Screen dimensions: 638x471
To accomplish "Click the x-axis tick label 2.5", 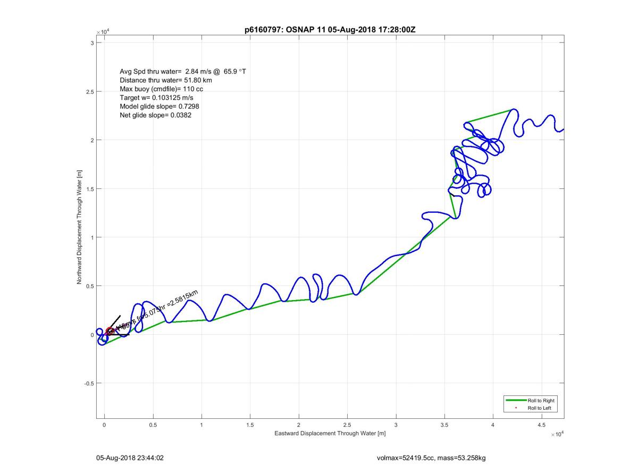I will click(x=347, y=425).
